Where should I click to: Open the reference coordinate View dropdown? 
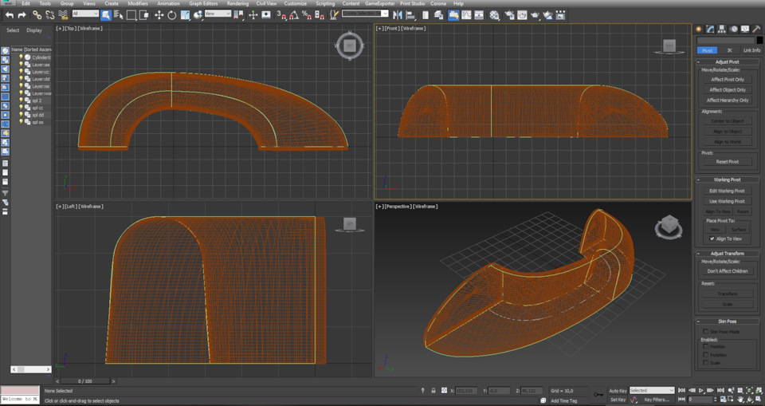pos(218,14)
